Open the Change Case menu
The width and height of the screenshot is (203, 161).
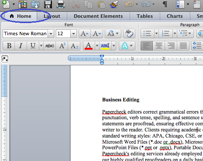(113, 34)
